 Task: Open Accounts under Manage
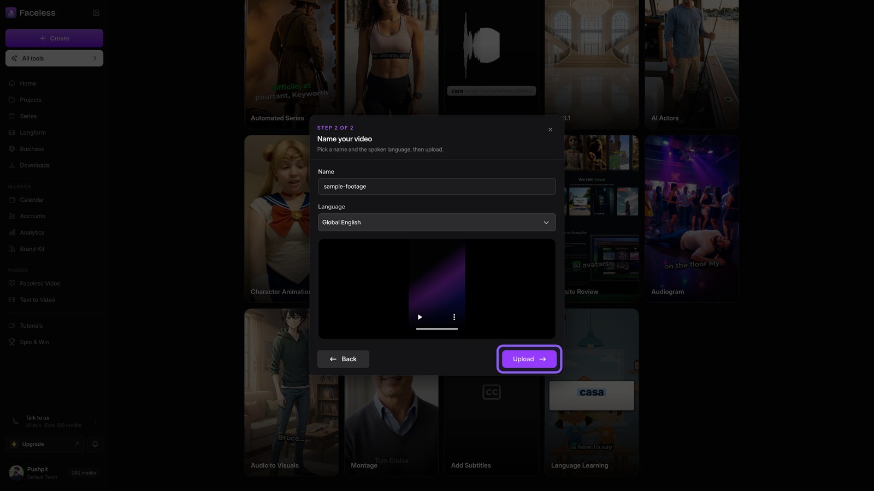[x=54, y=216]
